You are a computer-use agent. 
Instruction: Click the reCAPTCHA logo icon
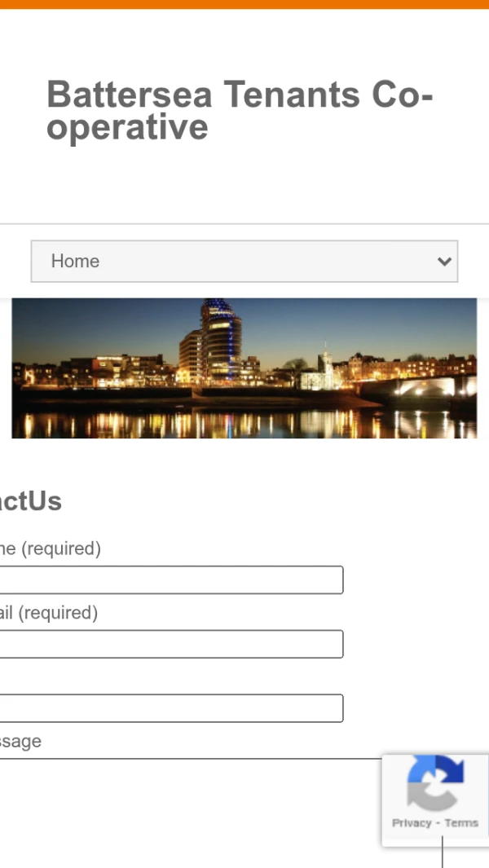pos(435,783)
